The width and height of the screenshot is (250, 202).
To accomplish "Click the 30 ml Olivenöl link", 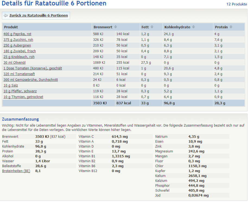I will (x=15, y=63).
